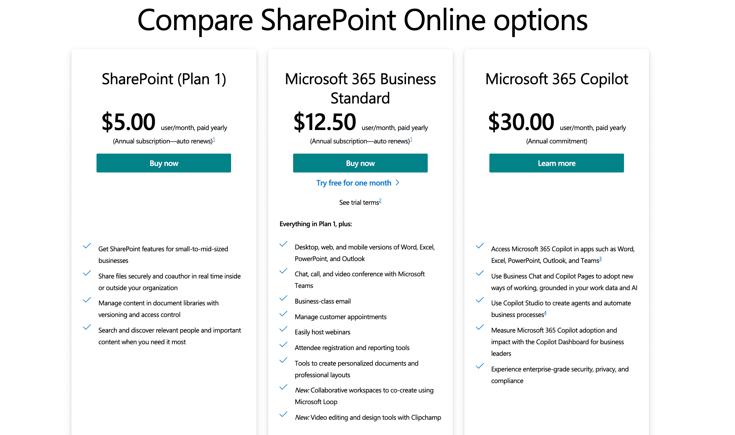Click checkmark beside Clipchamp video editing feature

coord(283,414)
